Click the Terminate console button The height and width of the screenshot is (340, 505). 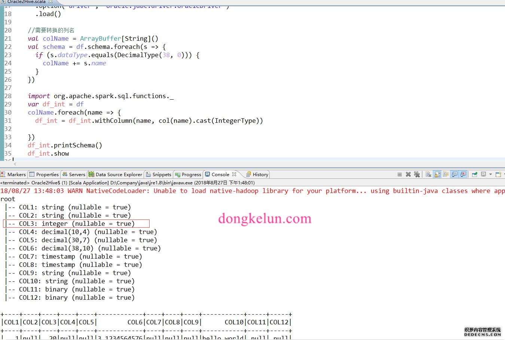tap(400, 174)
